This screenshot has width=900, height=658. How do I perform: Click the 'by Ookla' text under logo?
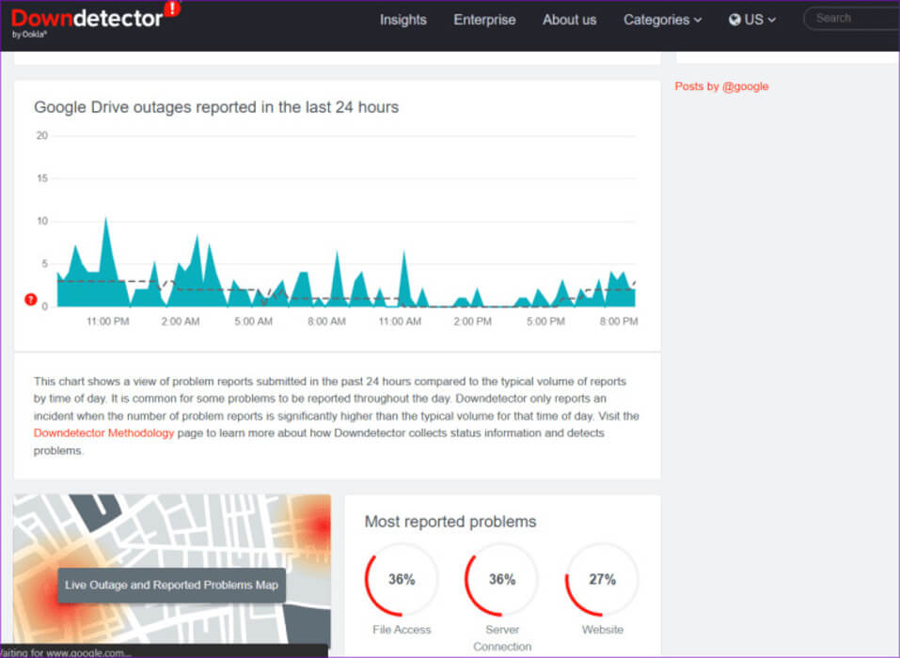pos(29,35)
